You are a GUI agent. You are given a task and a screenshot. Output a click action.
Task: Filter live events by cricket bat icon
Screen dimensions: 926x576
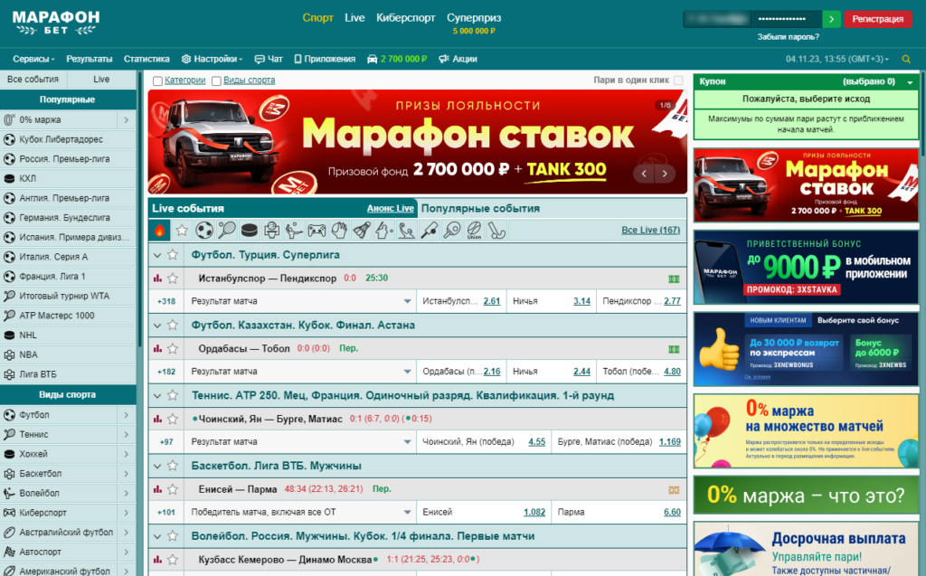(430, 231)
